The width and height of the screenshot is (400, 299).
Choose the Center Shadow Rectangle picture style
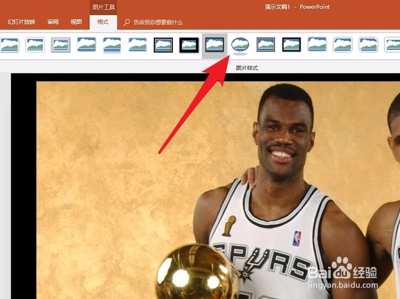coord(317,44)
